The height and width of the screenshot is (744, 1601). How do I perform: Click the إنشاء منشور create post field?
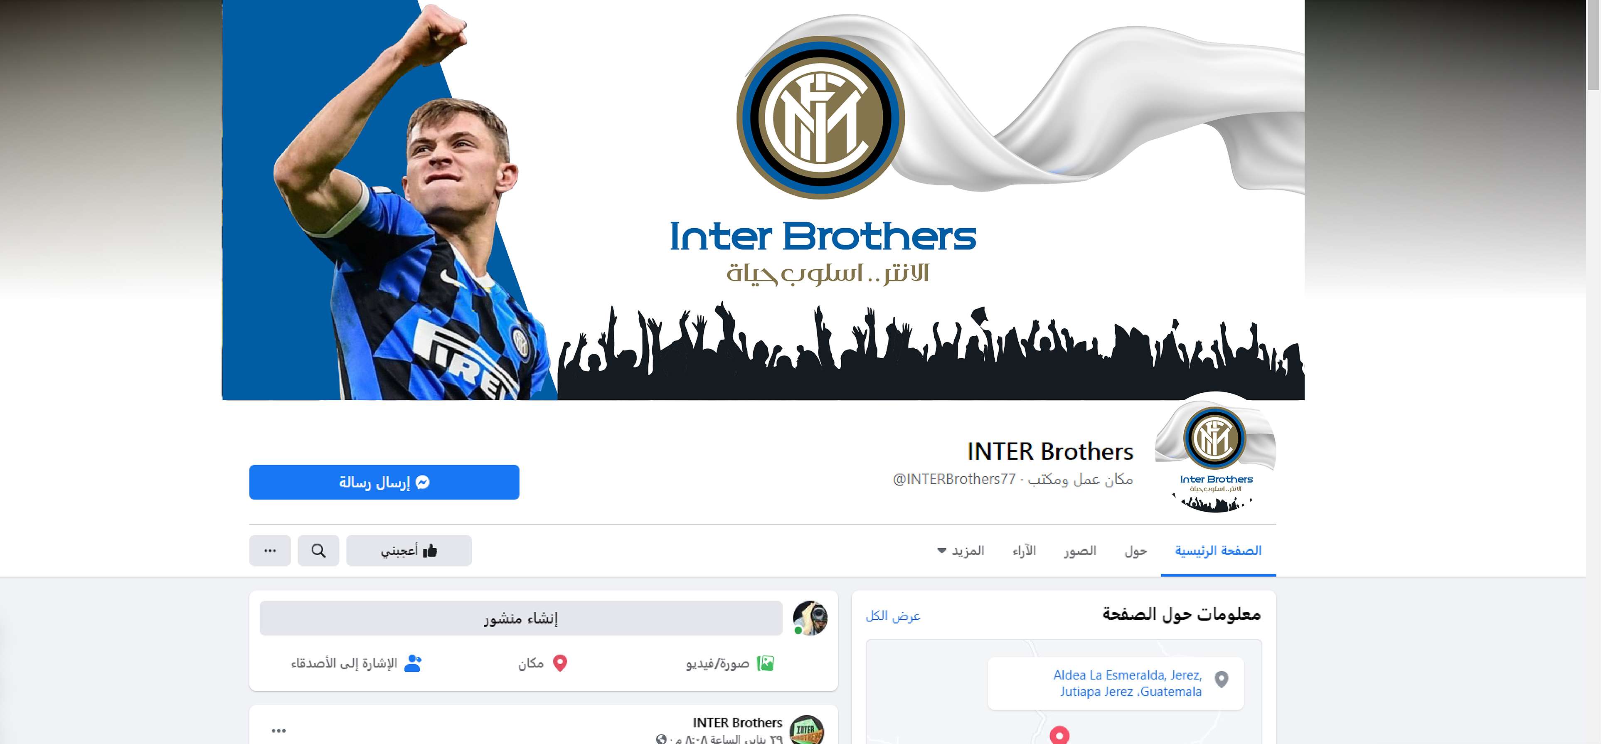tap(521, 618)
